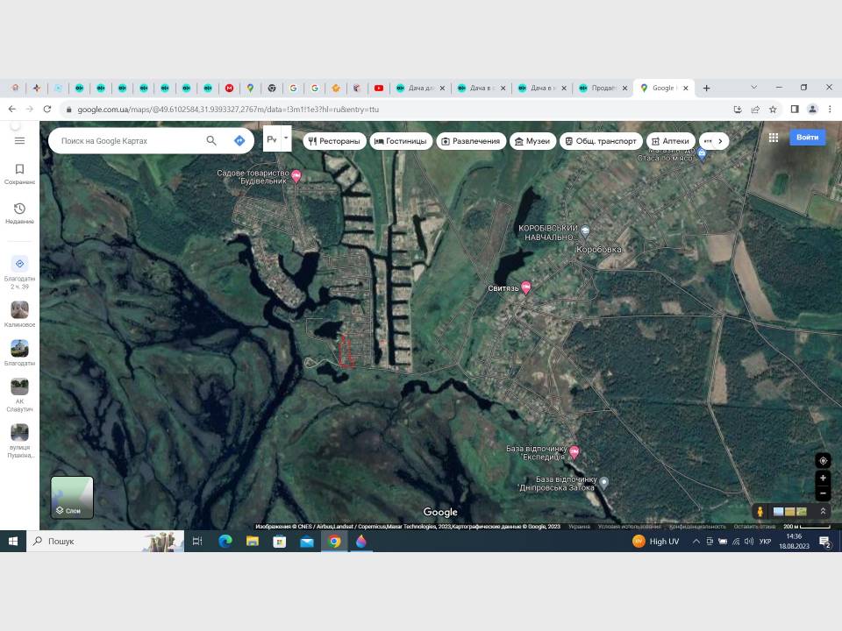The height and width of the screenshot is (631, 842).
Task: Click the Свитязь map pin
Action: [526, 287]
